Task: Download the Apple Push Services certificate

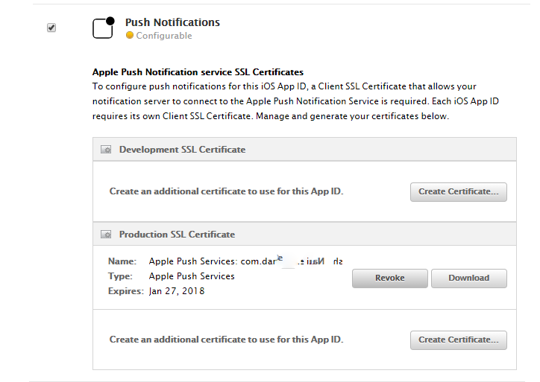Action: coord(469,278)
